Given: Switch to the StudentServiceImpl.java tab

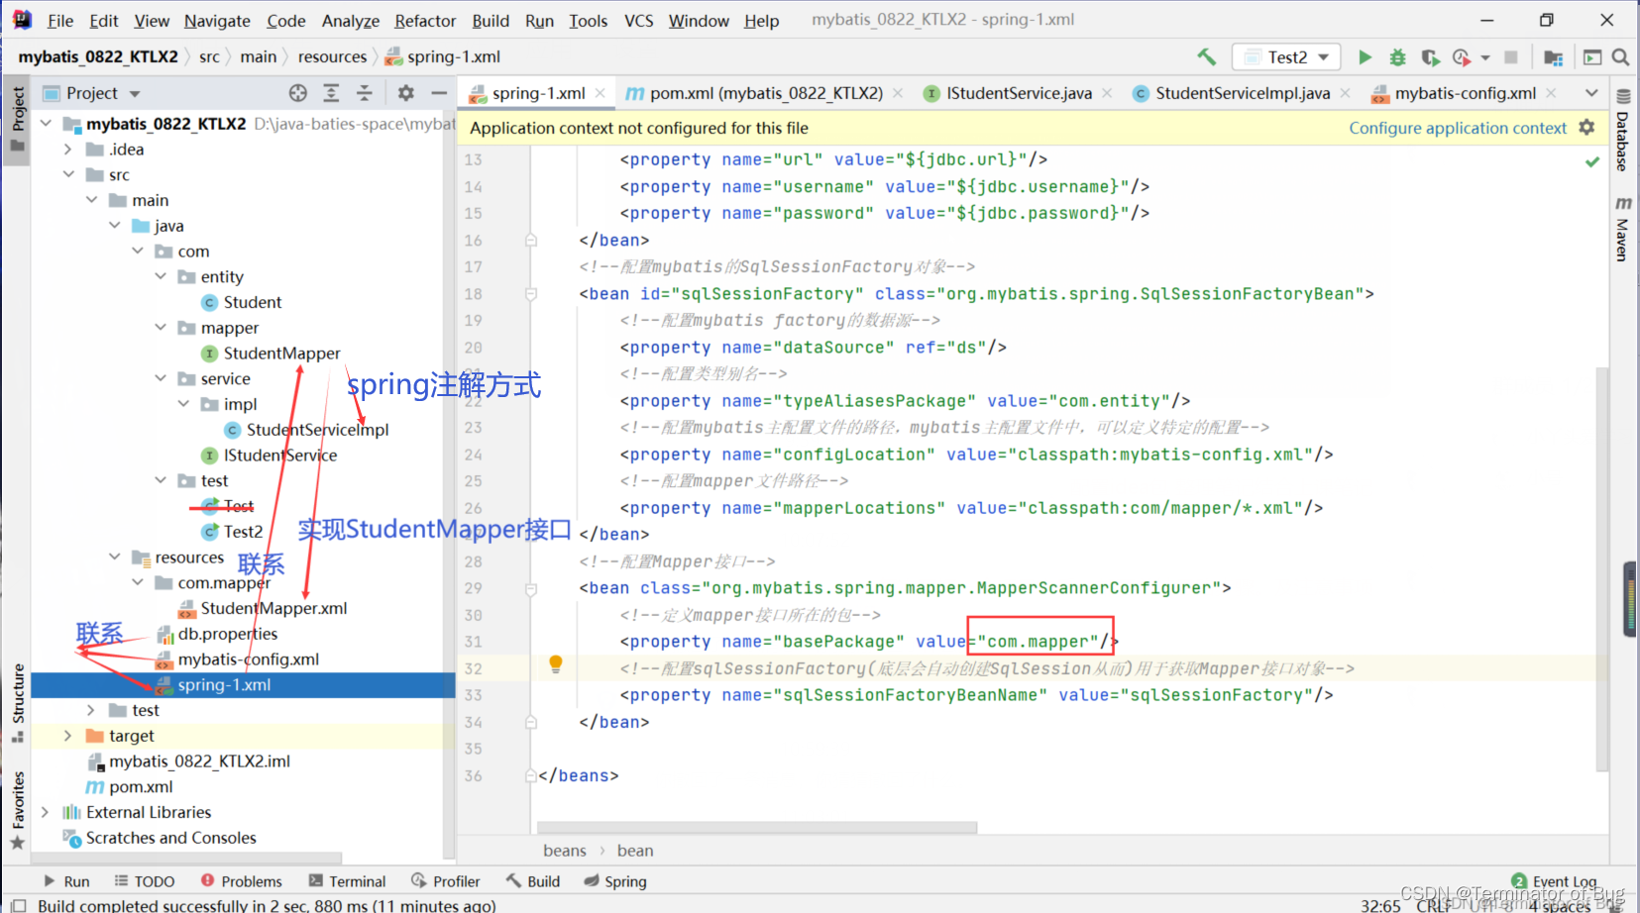Looking at the screenshot, I should [1243, 93].
